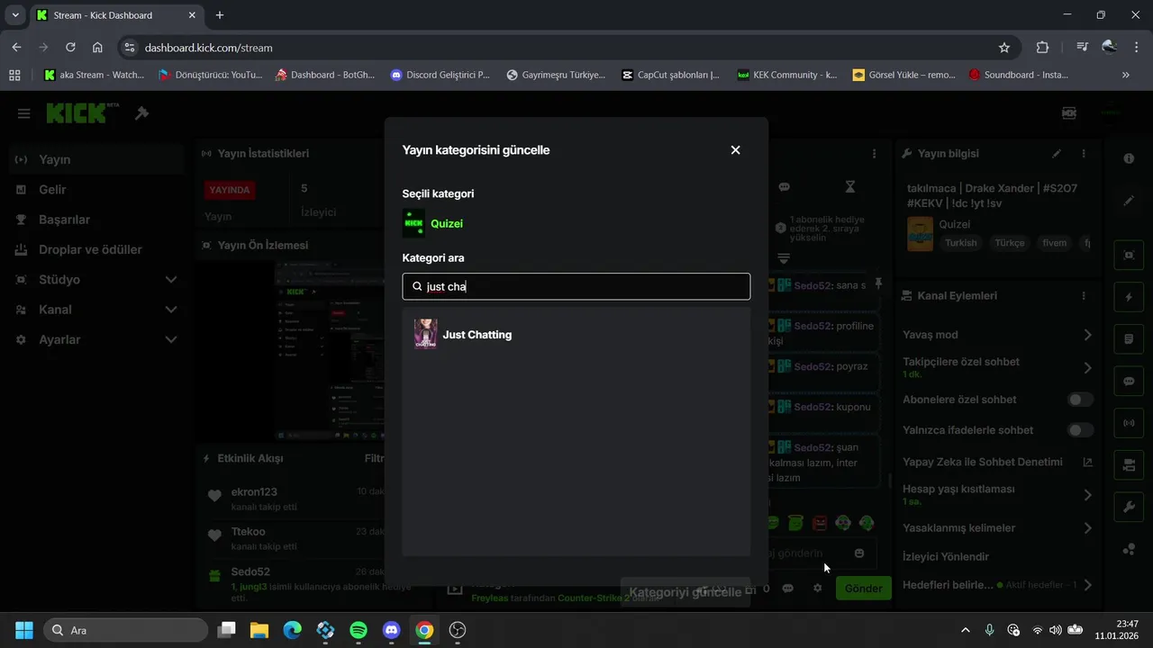Open KEK Community bookmark
The width and height of the screenshot is (1153, 648).
click(786, 75)
